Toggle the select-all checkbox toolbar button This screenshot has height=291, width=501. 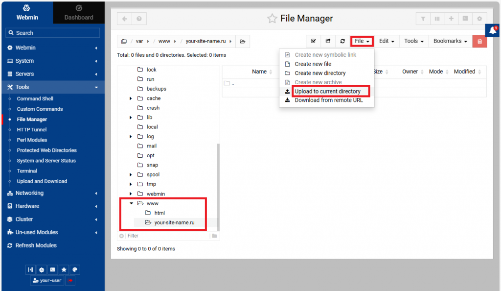pos(314,41)
